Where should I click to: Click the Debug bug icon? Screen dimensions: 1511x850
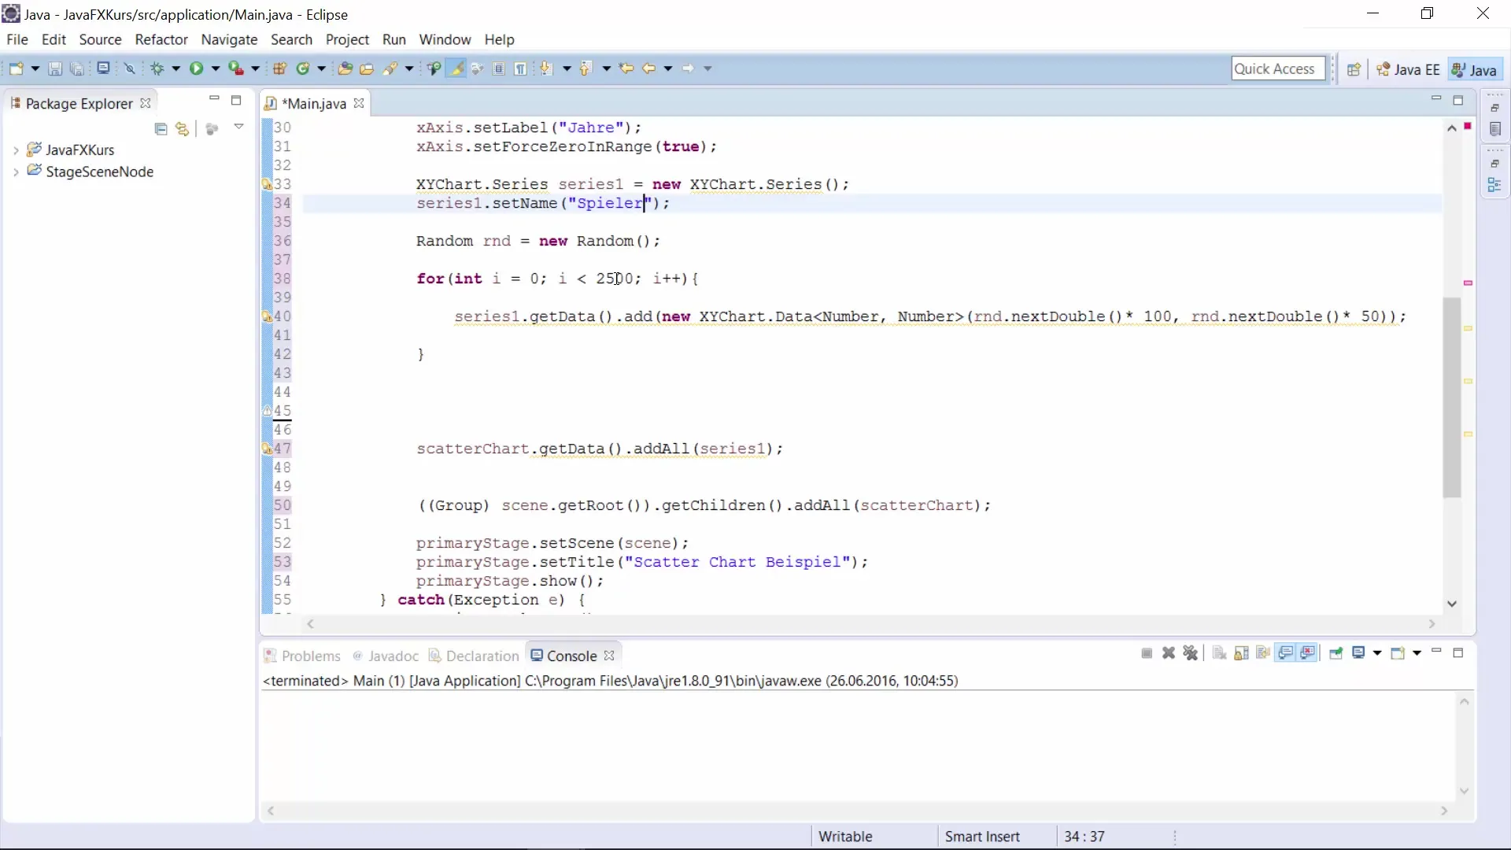[x=157, y=68]
